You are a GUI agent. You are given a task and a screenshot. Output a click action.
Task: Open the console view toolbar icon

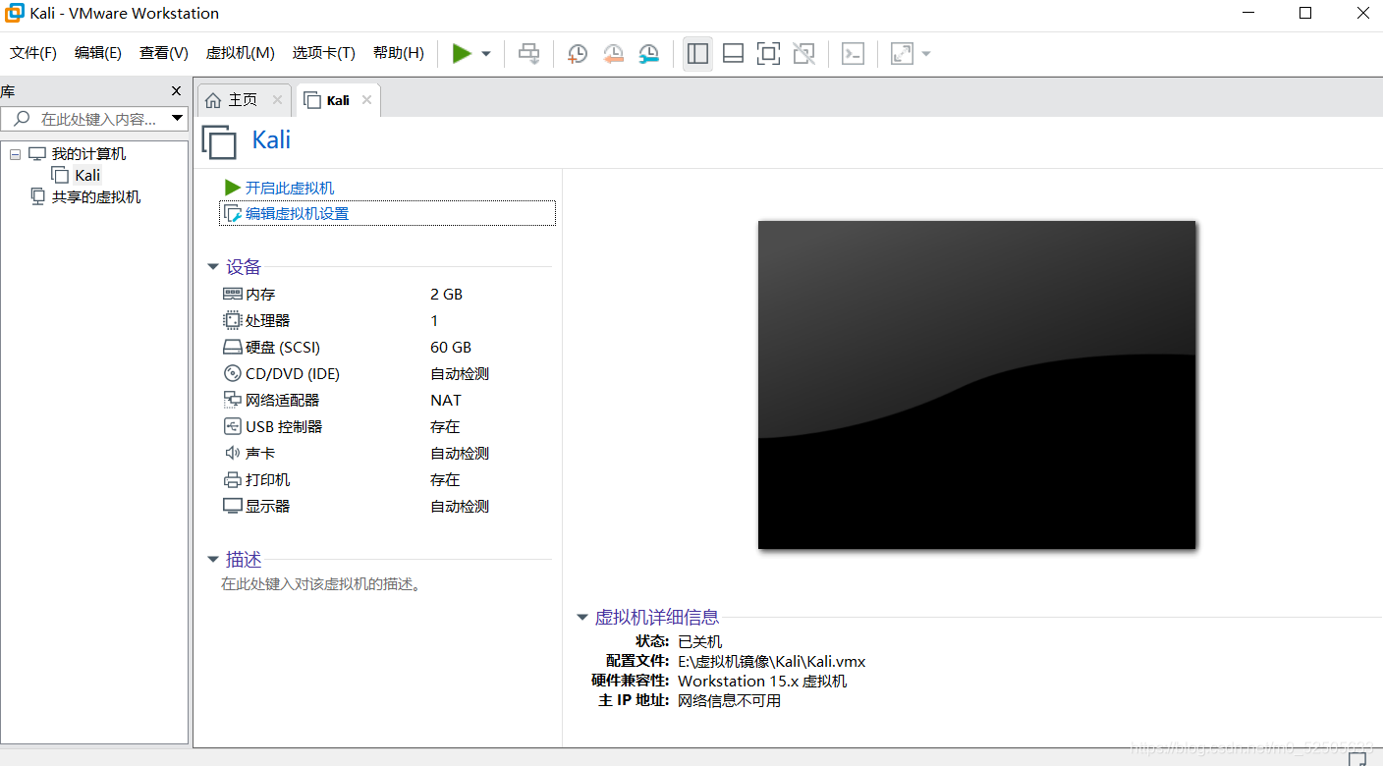854,54
